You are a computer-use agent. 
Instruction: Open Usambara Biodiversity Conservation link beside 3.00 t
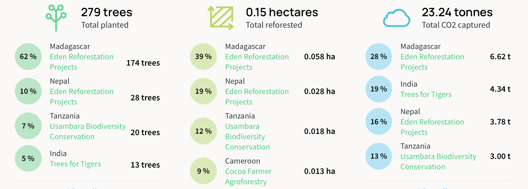[438, 161]
